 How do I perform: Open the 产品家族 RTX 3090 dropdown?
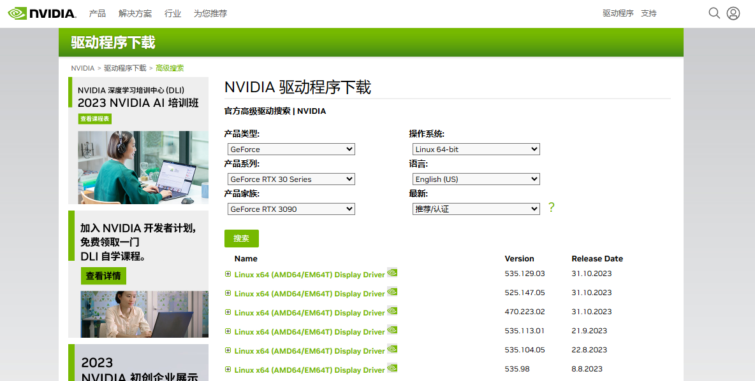(291, 209)
